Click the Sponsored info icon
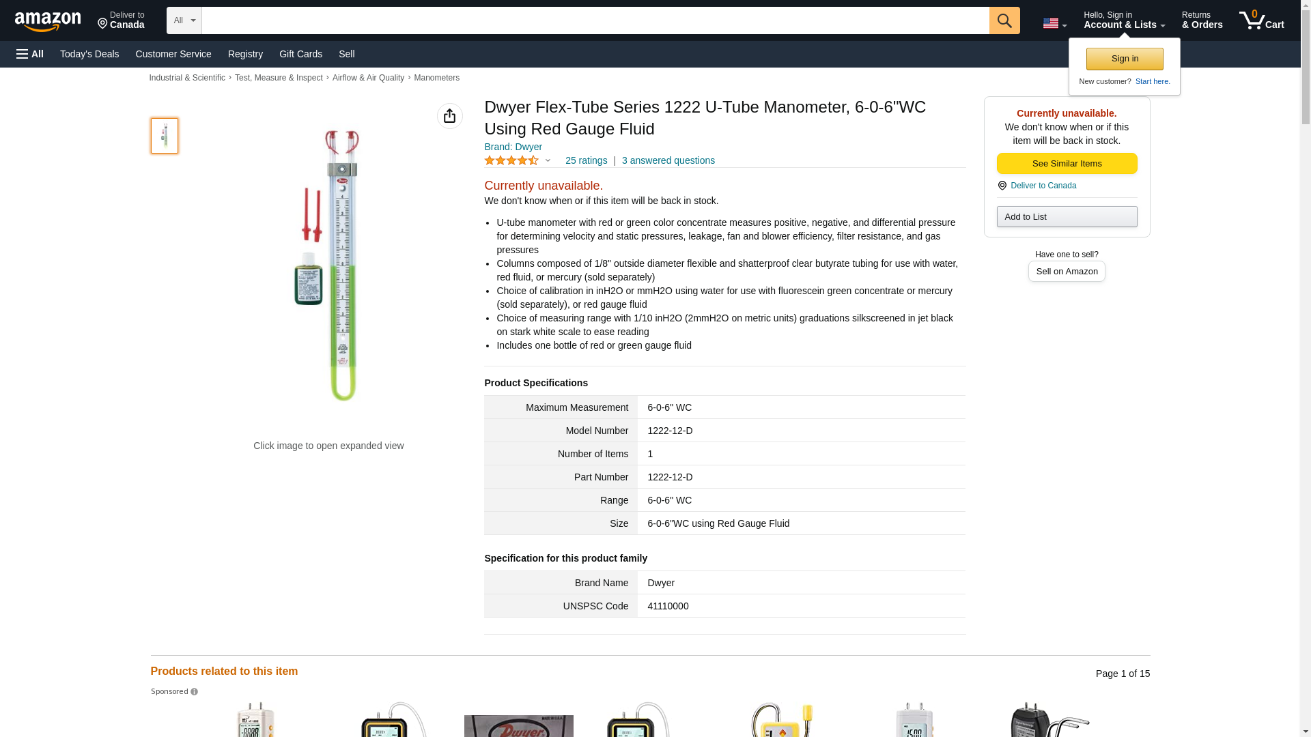The width and height of the screenshot is (1311, 737). 194,692
